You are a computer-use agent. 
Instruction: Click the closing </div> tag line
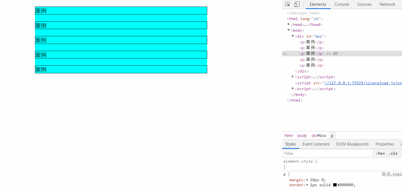(302, 71)
